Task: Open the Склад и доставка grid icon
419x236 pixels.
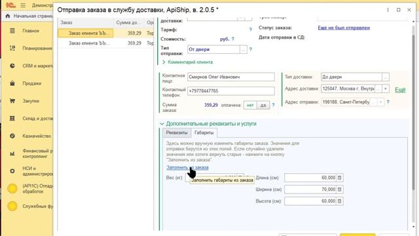Action: [12, 118]
